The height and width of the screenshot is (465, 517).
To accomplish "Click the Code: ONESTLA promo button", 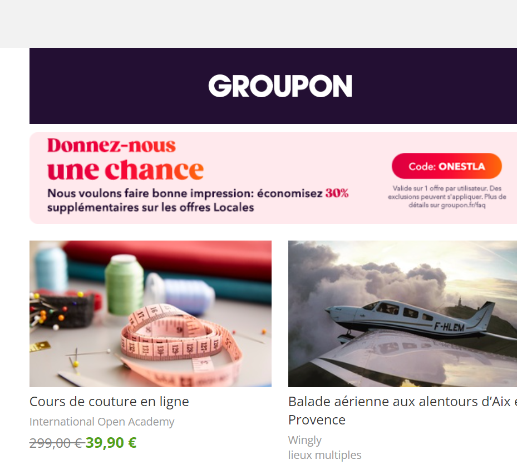I will 447,166.
